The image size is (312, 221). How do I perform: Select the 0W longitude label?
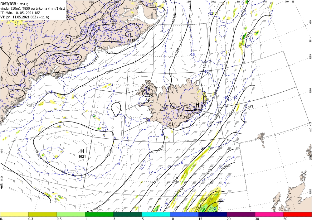(265, 2)
